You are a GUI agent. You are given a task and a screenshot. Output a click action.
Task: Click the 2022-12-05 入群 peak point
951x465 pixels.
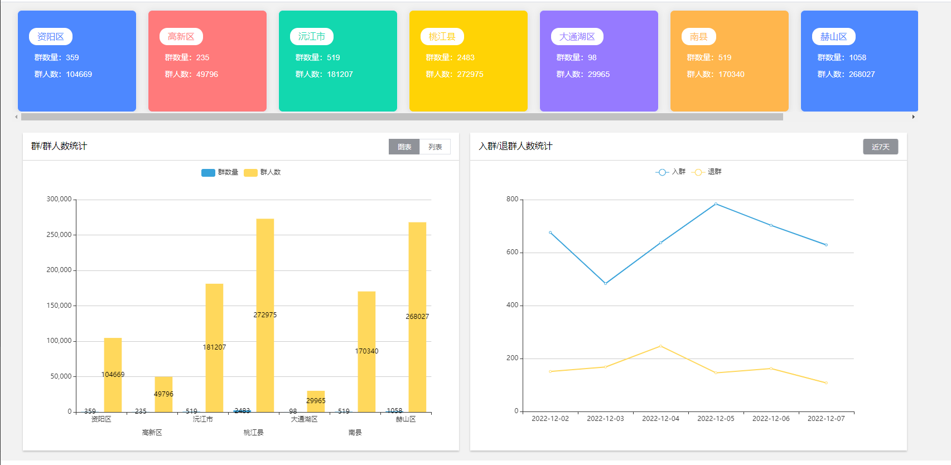[716, 204]
